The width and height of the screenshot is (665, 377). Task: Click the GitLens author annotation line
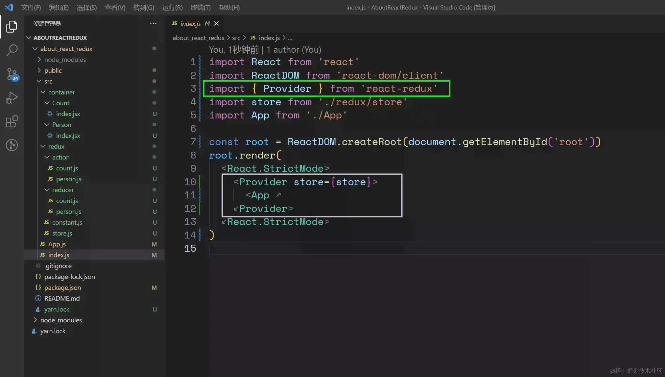(x=265, y=50)
